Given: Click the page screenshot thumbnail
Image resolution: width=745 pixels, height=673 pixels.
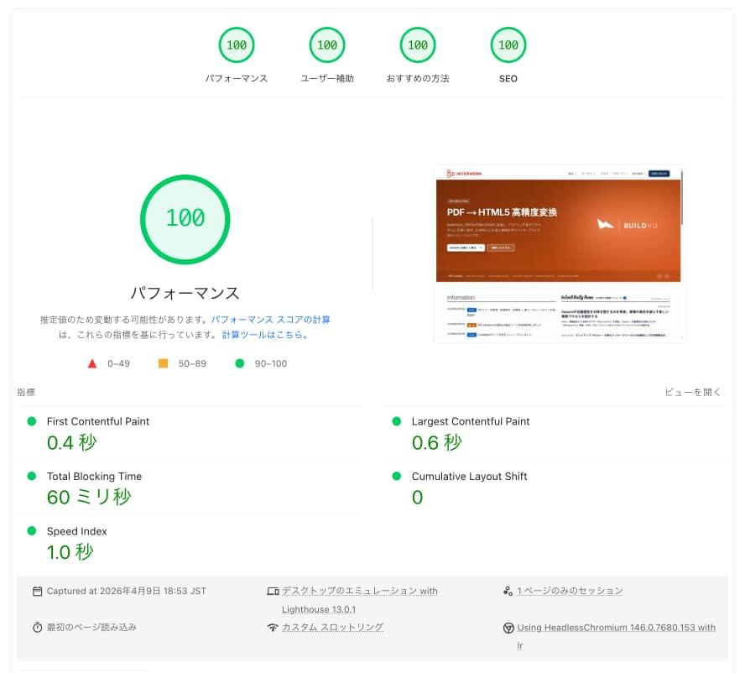Looking at the screenshot, I should (x=559, y=253).
